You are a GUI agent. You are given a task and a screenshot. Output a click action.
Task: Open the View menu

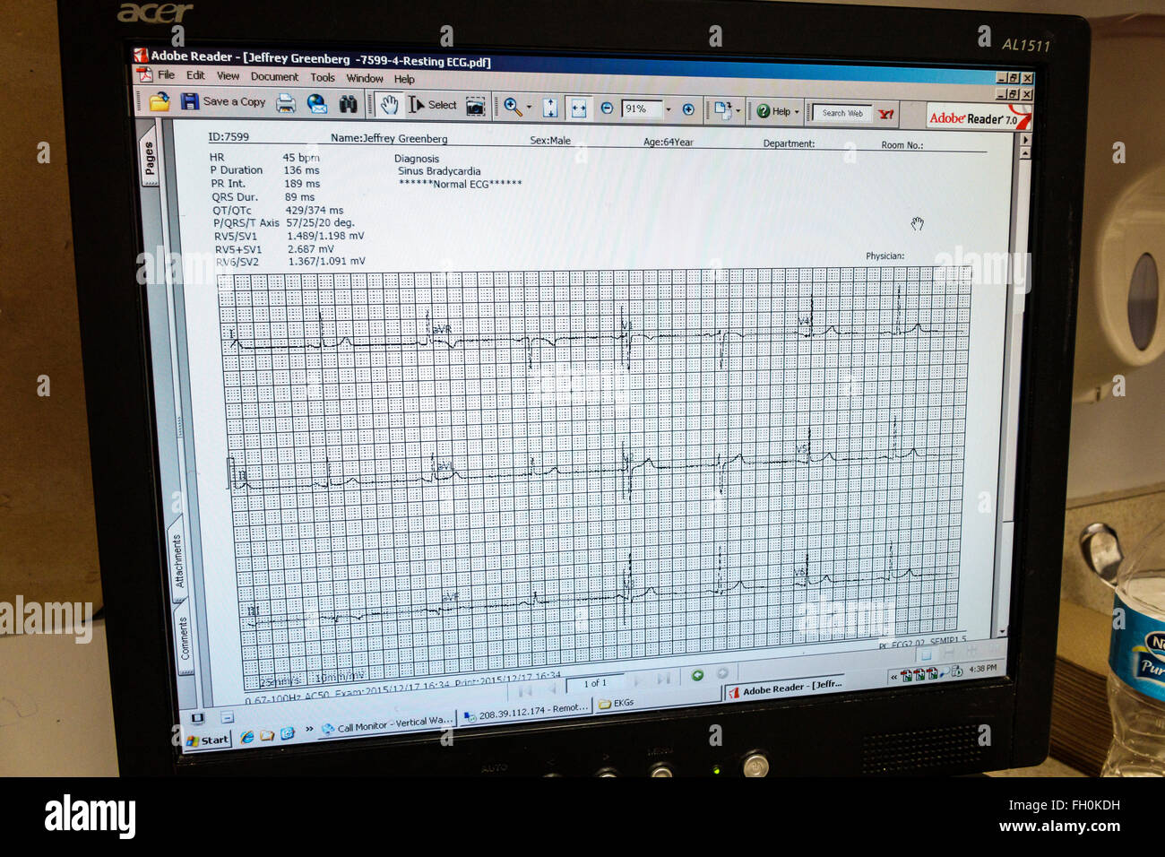point(228,76)
